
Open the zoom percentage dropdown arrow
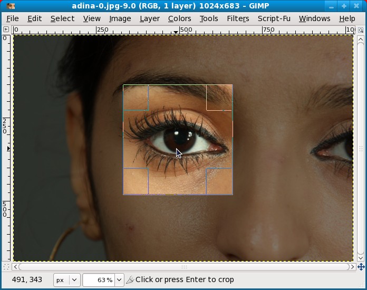tap(119, 280)
